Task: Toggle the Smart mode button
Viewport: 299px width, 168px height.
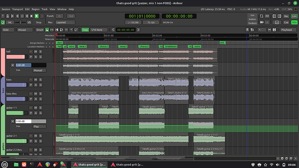Action: (x=40, y=30)
